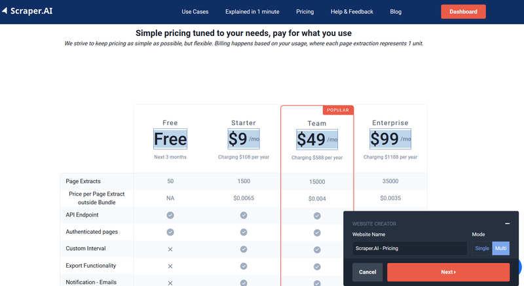The image size is (524, 286).
Task: Open Explained in 1 minute page
Action: (252, 12)
